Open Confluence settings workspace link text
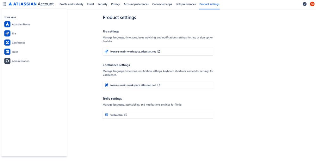The height and width of the screenshot is (163, 316). pyautogui.click(x=133, y=85)
